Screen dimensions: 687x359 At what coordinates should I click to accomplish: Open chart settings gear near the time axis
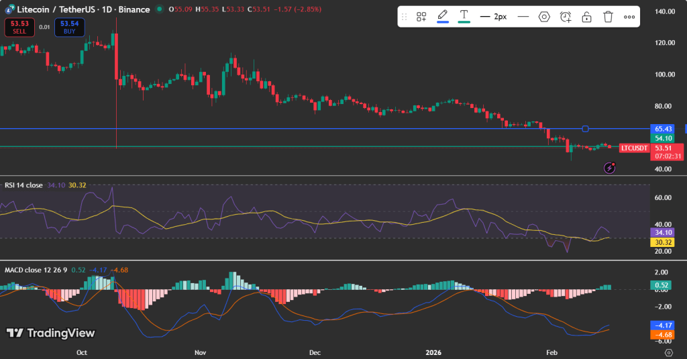669,352
